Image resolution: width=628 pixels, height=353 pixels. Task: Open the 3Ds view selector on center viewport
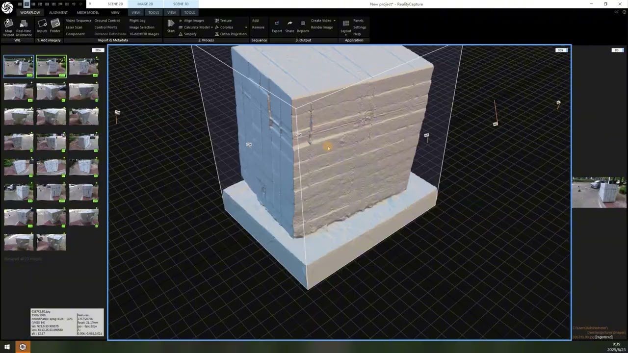click(x=560, y=50)
